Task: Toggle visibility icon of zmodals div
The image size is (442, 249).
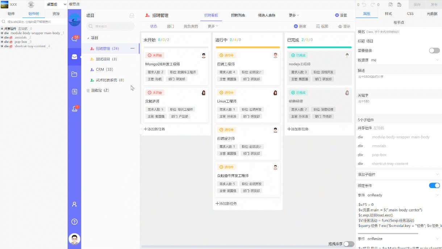Action: pyautogui.click(x=11, y=37)
